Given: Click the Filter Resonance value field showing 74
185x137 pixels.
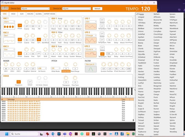Looking at the screenshot, I should [122, 68].
